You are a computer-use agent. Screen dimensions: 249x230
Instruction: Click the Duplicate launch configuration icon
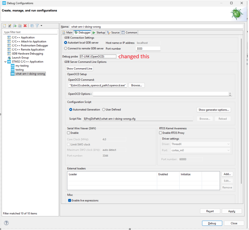coord(20,26)
